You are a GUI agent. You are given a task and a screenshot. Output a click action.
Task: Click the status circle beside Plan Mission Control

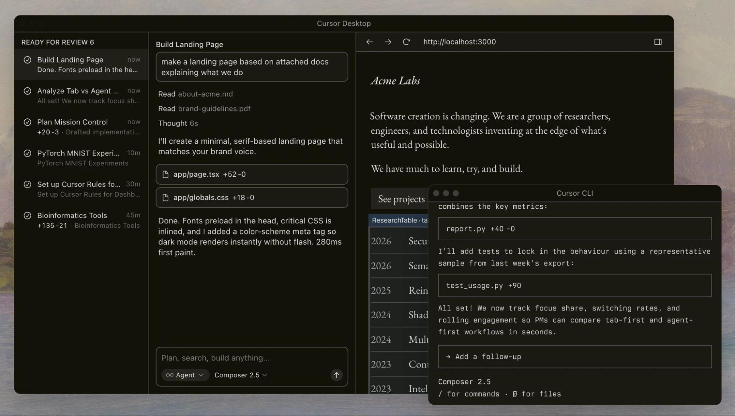point(27,122)
